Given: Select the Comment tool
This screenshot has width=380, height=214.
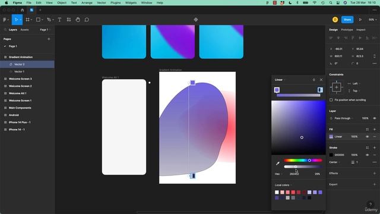Looking at the screenshot, I should pyautogui.click(x=87, y=20).
